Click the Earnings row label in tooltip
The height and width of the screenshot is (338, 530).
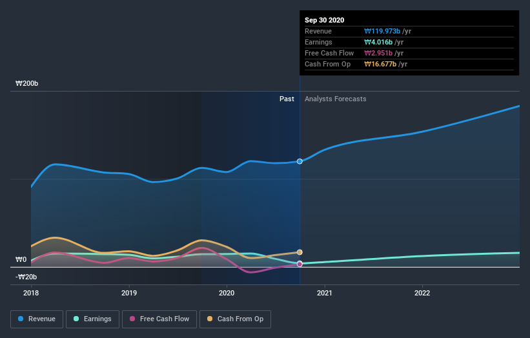coord(318,42)
